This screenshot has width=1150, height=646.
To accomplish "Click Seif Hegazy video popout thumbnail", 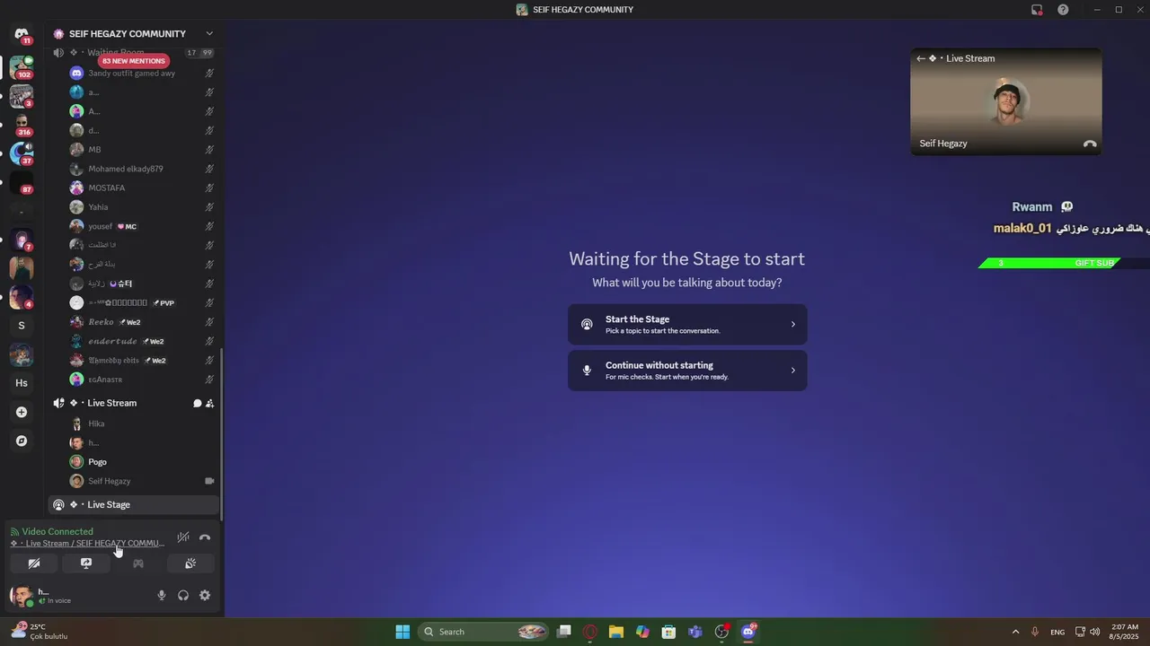I will click(1006, 101).
